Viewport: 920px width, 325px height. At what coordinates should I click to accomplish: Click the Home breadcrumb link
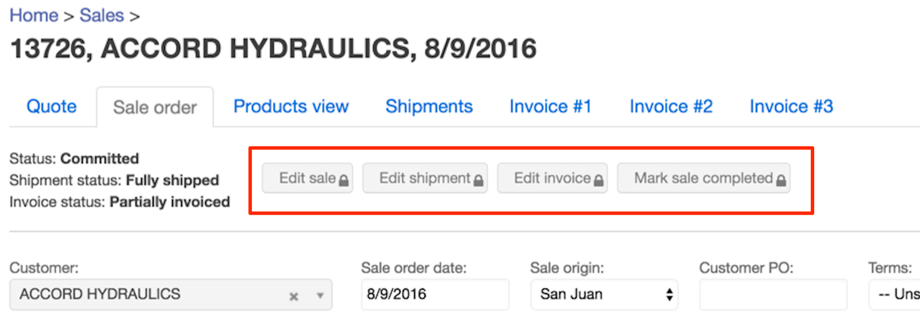[34, 16]
